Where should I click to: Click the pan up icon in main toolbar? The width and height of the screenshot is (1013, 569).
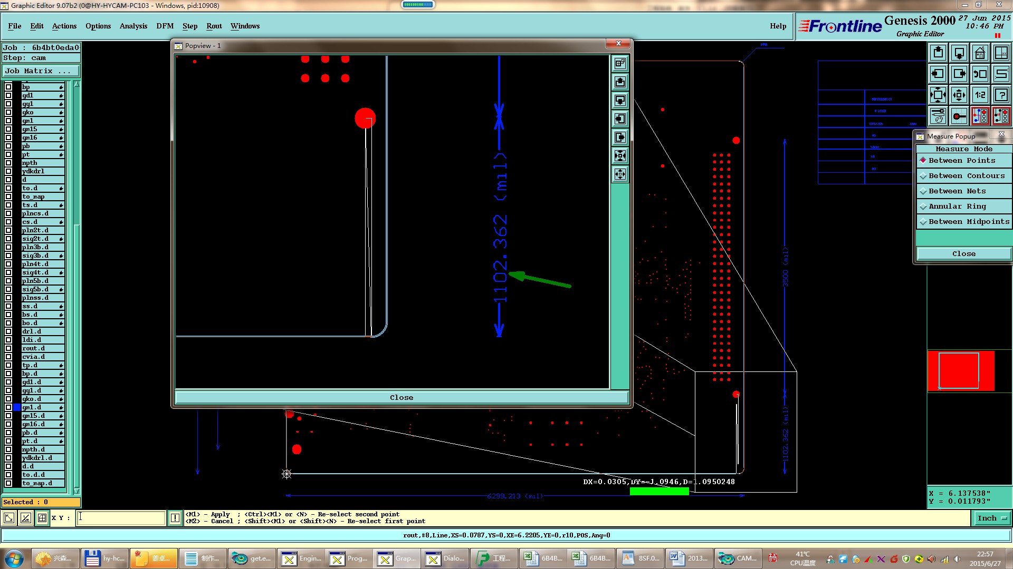(x=938, y=53)
